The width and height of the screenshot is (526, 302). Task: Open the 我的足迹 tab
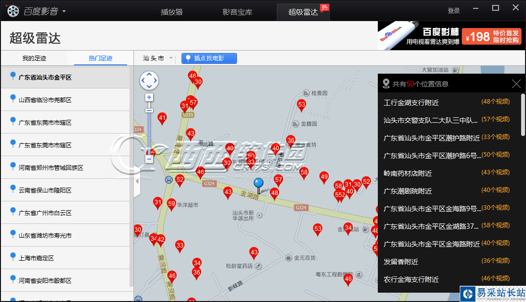coord(34,58)
